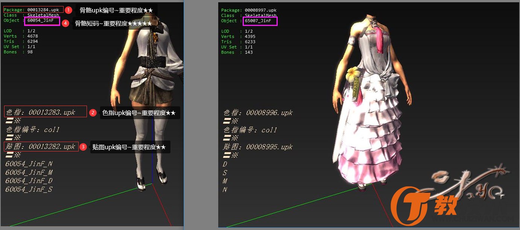Select the "Tris : 6233" line
520x230 pixels.
point(238,42)
